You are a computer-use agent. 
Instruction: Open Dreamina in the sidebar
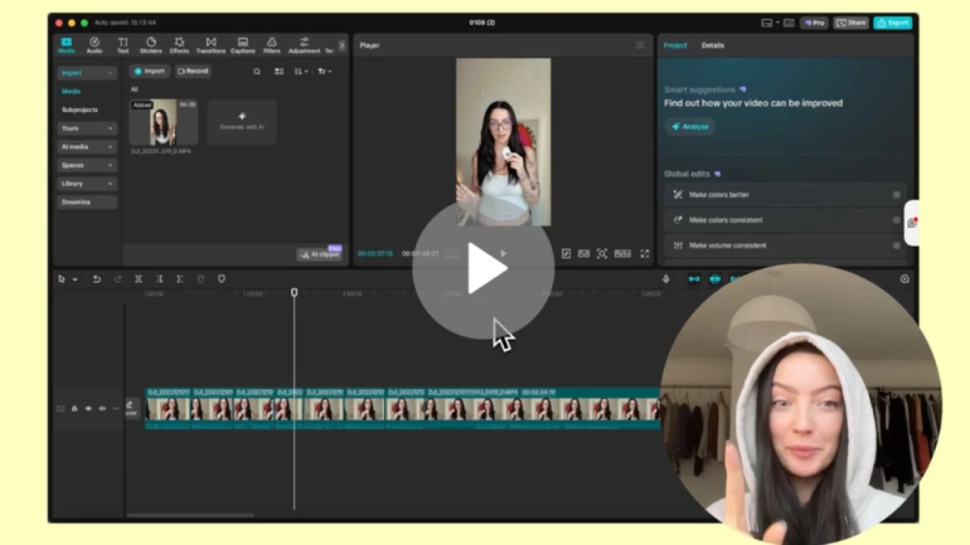point(87,202)
